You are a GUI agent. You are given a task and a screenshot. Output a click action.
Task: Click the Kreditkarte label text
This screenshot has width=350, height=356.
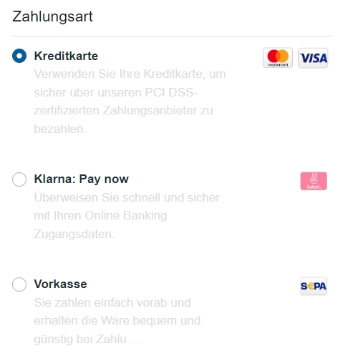click(66, 56)
